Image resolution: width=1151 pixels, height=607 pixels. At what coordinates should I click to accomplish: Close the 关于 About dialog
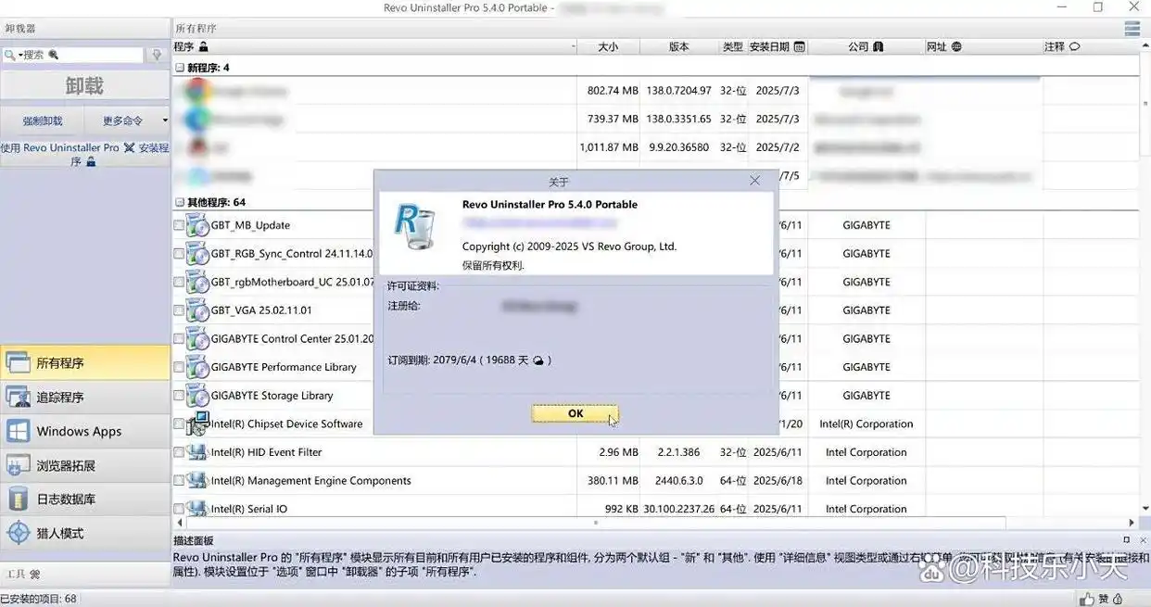coord(754,181)
